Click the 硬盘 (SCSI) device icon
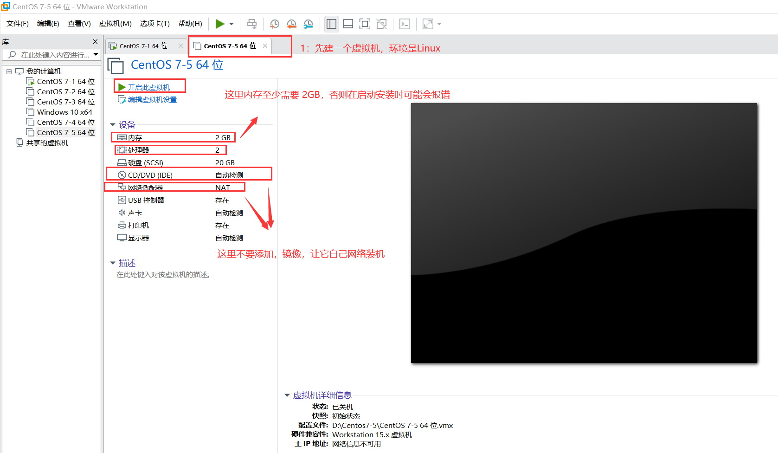The height and width of the screenshot is (453, 778). coord(122,162)
